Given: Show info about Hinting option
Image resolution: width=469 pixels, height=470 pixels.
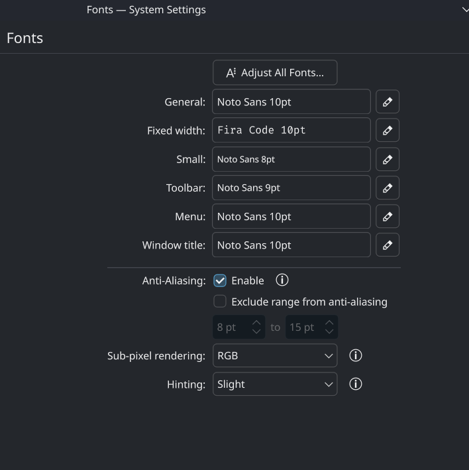Looking at the screenshot, I should coord(356,384).
